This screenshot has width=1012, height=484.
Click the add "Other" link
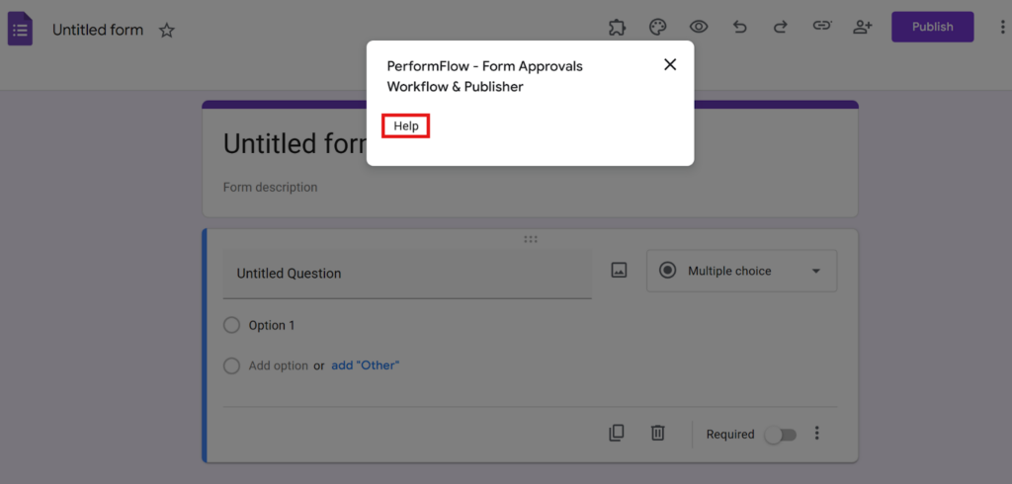coord(365,365)
